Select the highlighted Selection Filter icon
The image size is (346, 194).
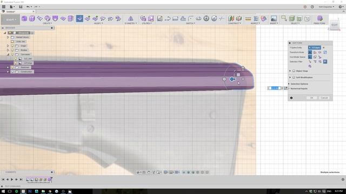(x=325, y=61)
